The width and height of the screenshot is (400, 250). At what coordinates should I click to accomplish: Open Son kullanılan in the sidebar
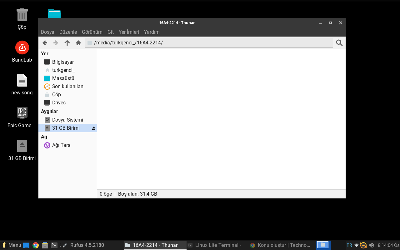tap(67, 87)
